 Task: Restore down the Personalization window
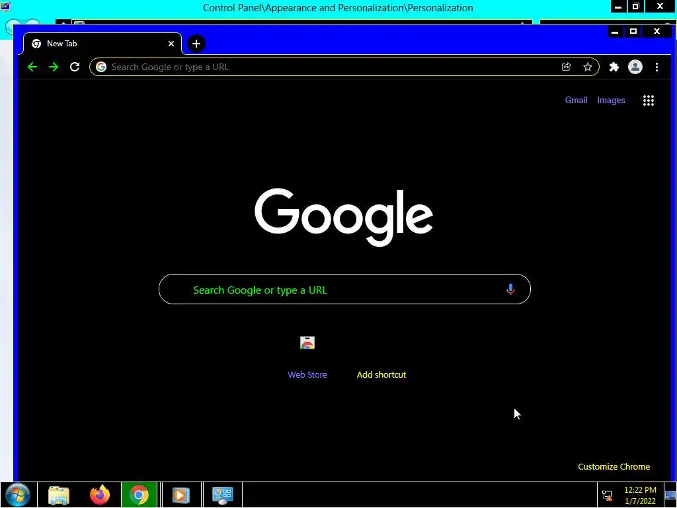click(635, 6)
